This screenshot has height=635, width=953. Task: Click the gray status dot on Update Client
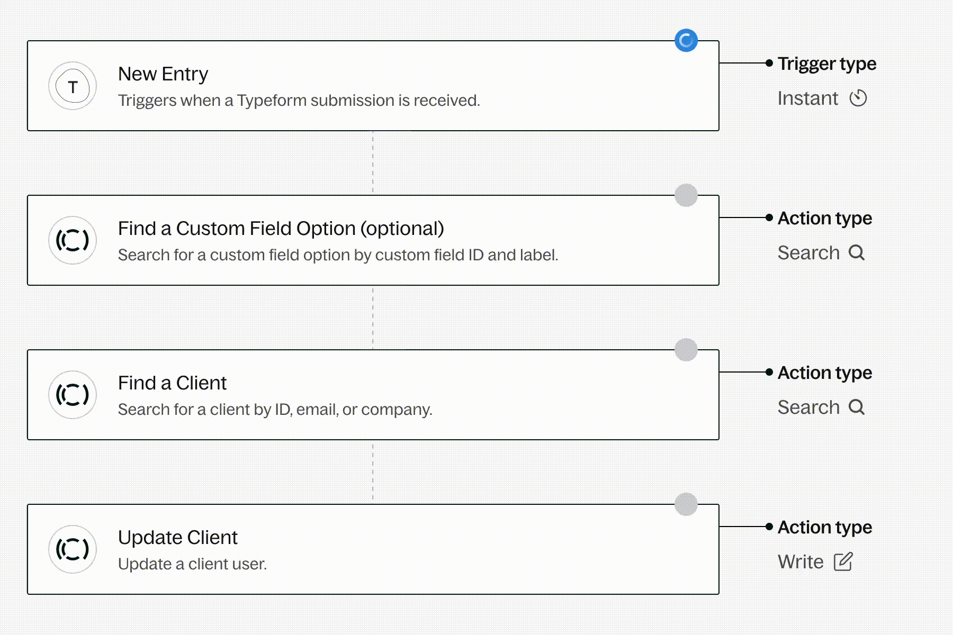click(x=686, y=504)
